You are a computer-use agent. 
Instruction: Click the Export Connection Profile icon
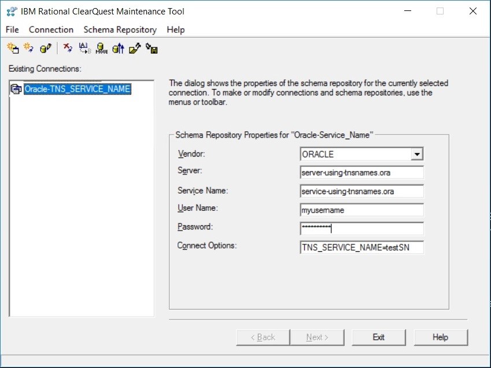point(135,49)
